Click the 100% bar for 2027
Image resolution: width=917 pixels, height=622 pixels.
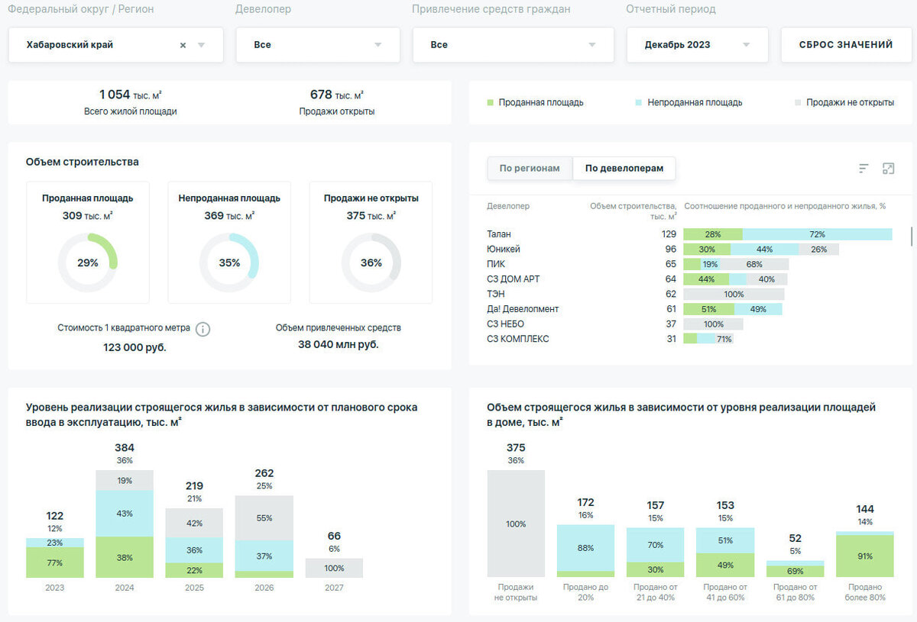(334, 568)
